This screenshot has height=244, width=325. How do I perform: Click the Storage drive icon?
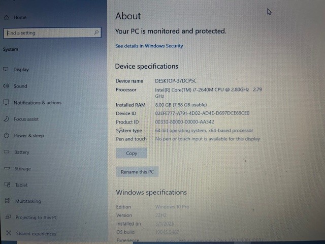7,168
